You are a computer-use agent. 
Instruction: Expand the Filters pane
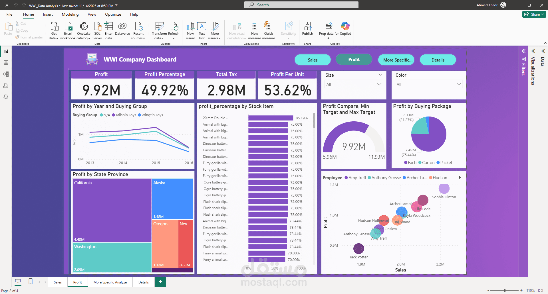(x=523, y=51)
